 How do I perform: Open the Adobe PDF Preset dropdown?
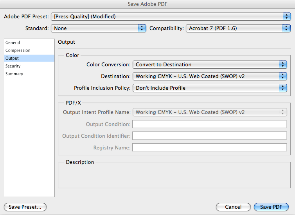171,17
